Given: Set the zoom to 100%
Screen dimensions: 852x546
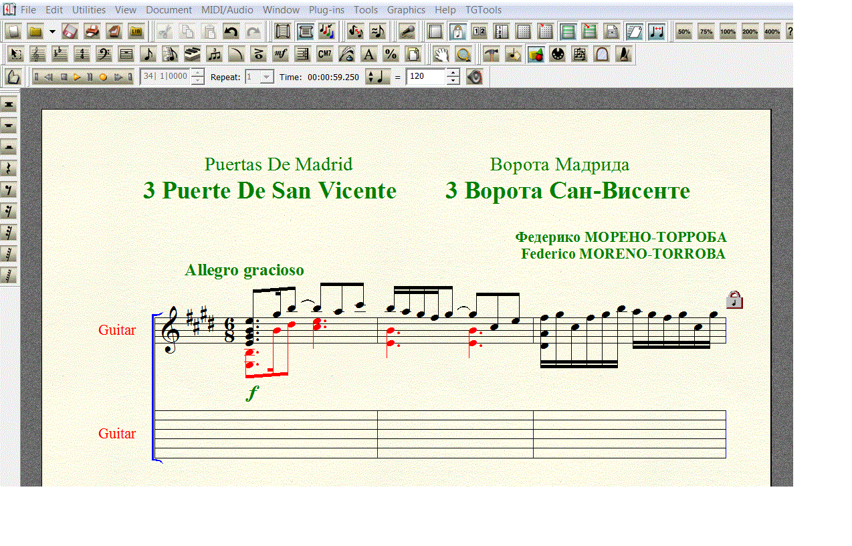Looking at the screenshot, I should coord(728,31).
